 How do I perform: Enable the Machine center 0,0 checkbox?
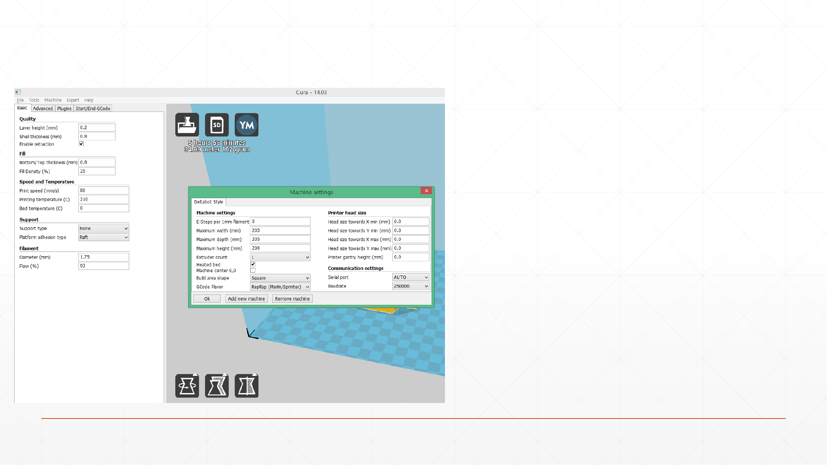coord(253,270)
